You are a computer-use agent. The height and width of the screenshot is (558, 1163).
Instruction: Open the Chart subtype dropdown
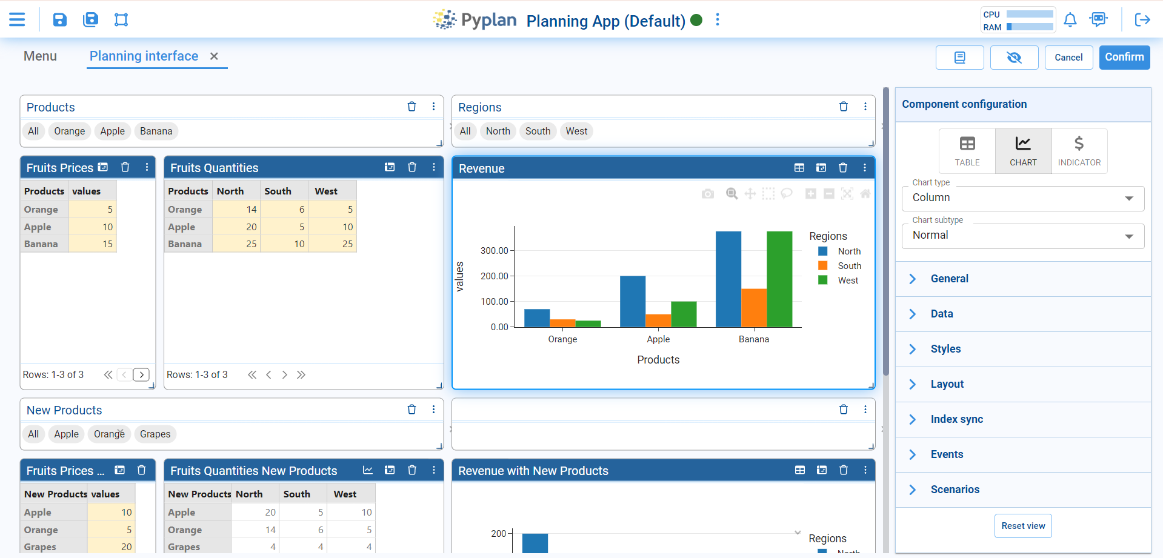point(1022,236)
